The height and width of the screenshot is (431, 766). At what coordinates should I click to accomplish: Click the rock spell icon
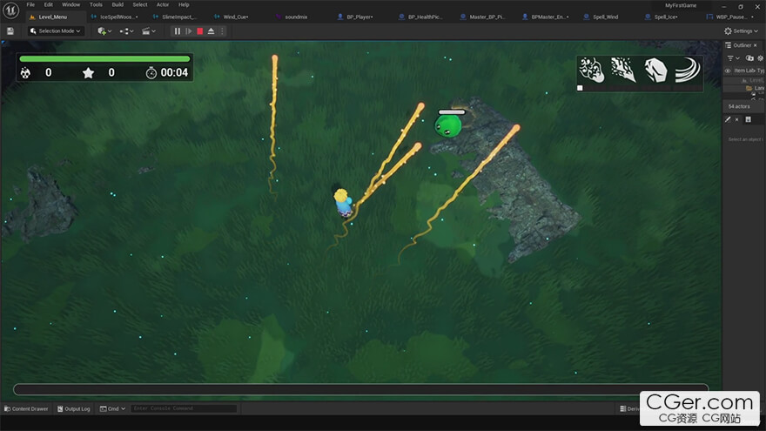tap(655, 70)
